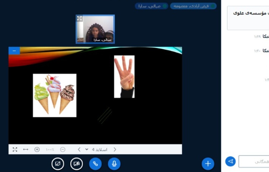Click the ice cream cones image on slide
This screenshot has height=172, width=269.
[x=55, y=95]
